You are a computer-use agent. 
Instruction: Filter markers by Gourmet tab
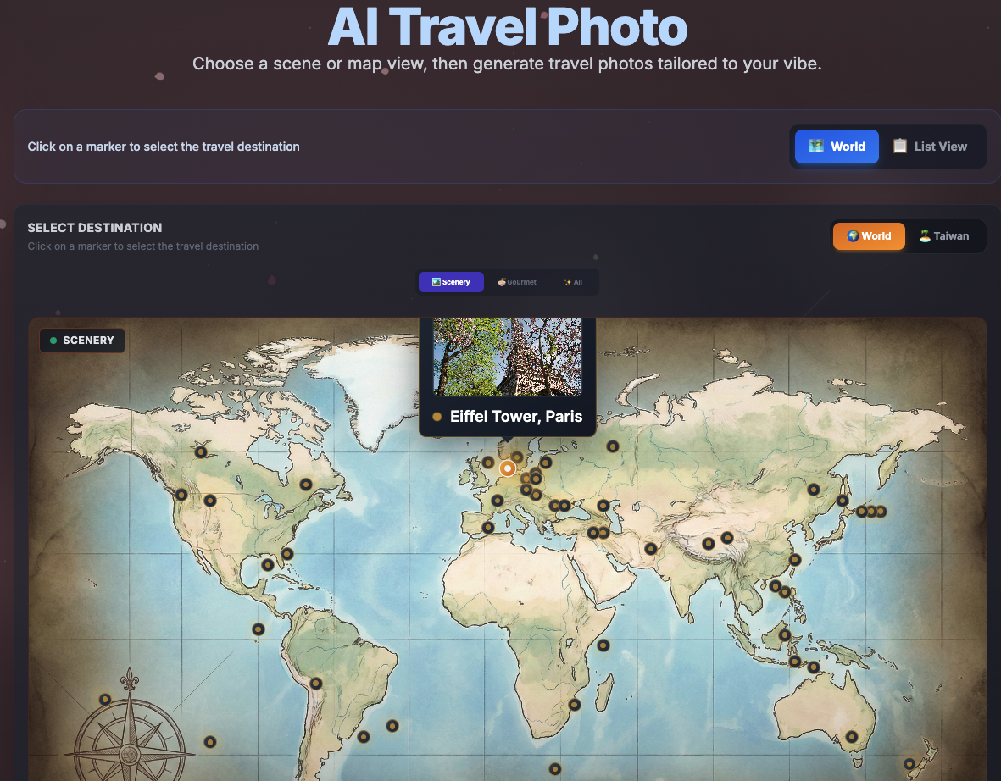517,282
